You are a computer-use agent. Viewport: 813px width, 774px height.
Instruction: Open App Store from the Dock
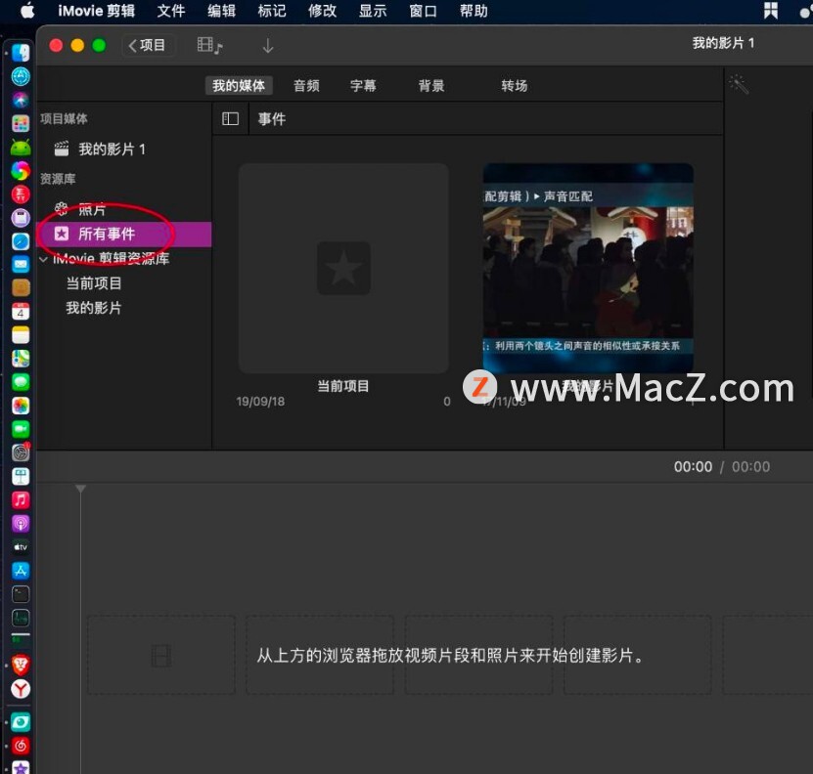pyautogui.click(x=21, y=571)
